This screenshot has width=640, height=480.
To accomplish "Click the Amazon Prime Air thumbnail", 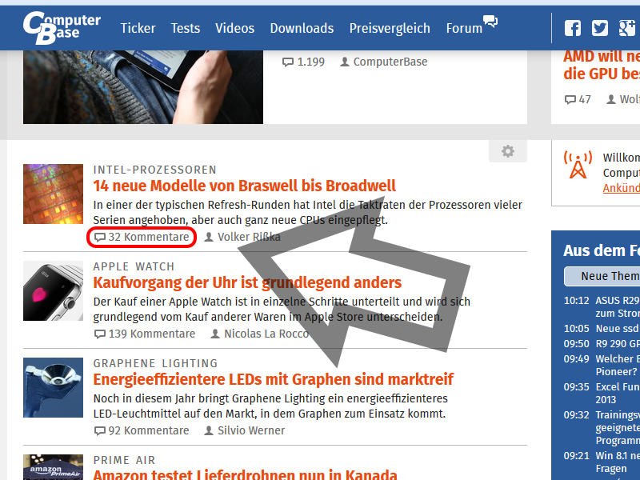I will (x=53, y=467).
